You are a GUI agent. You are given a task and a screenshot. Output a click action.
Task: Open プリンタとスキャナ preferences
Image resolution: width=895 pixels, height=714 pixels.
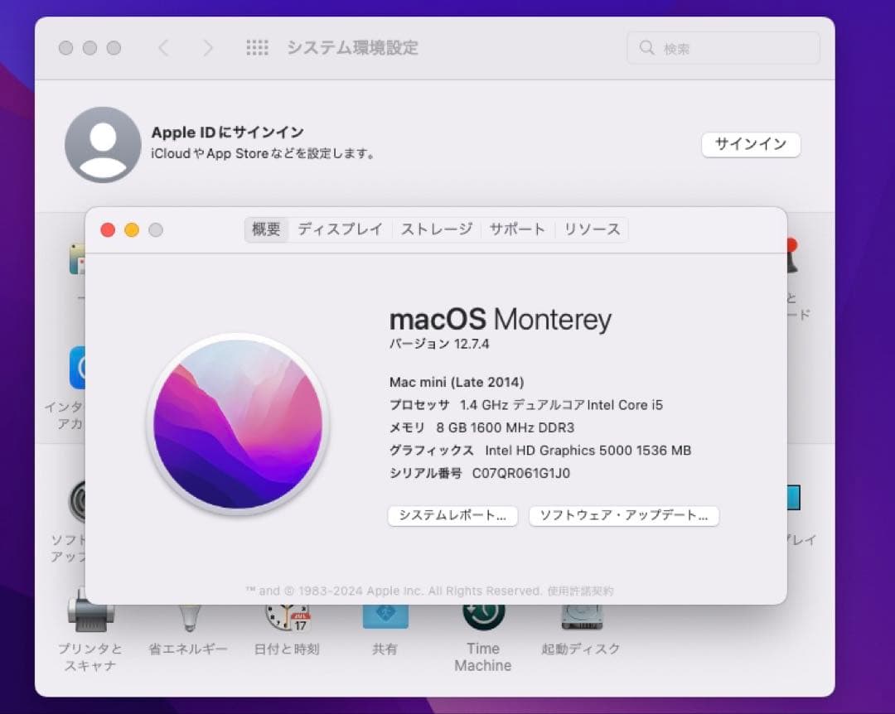[x=89, y=630]
